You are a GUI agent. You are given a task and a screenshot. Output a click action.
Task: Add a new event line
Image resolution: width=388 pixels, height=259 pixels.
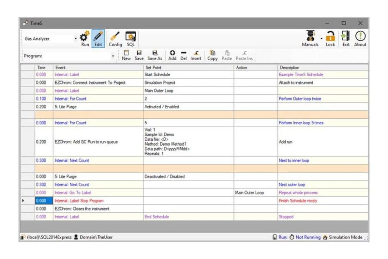pos(172,55)
